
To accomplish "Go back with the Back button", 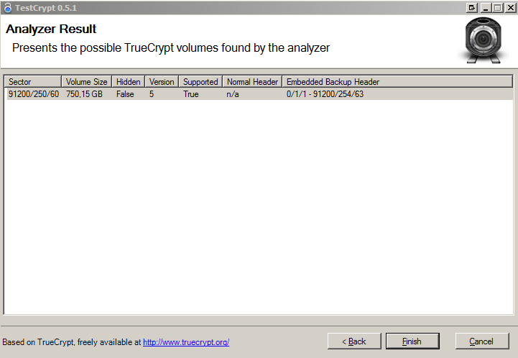I will [x=354, y=341].
